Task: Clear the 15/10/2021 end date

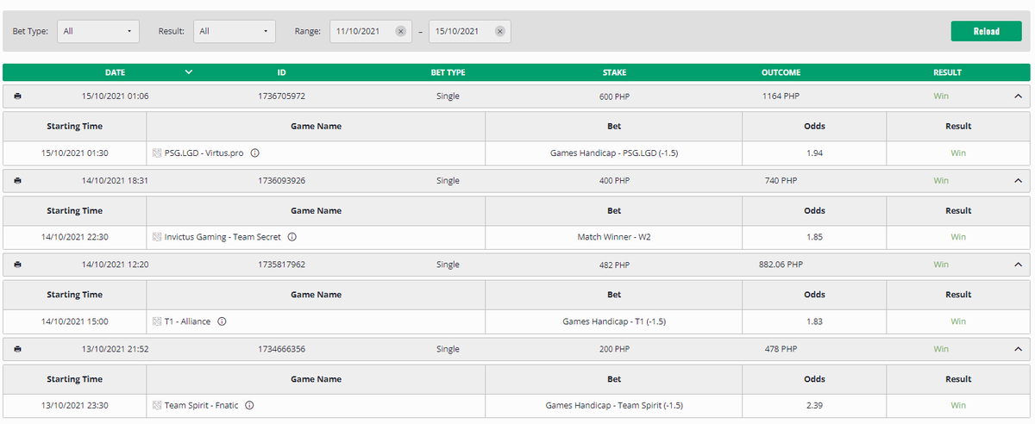Action: click(499, 31)
